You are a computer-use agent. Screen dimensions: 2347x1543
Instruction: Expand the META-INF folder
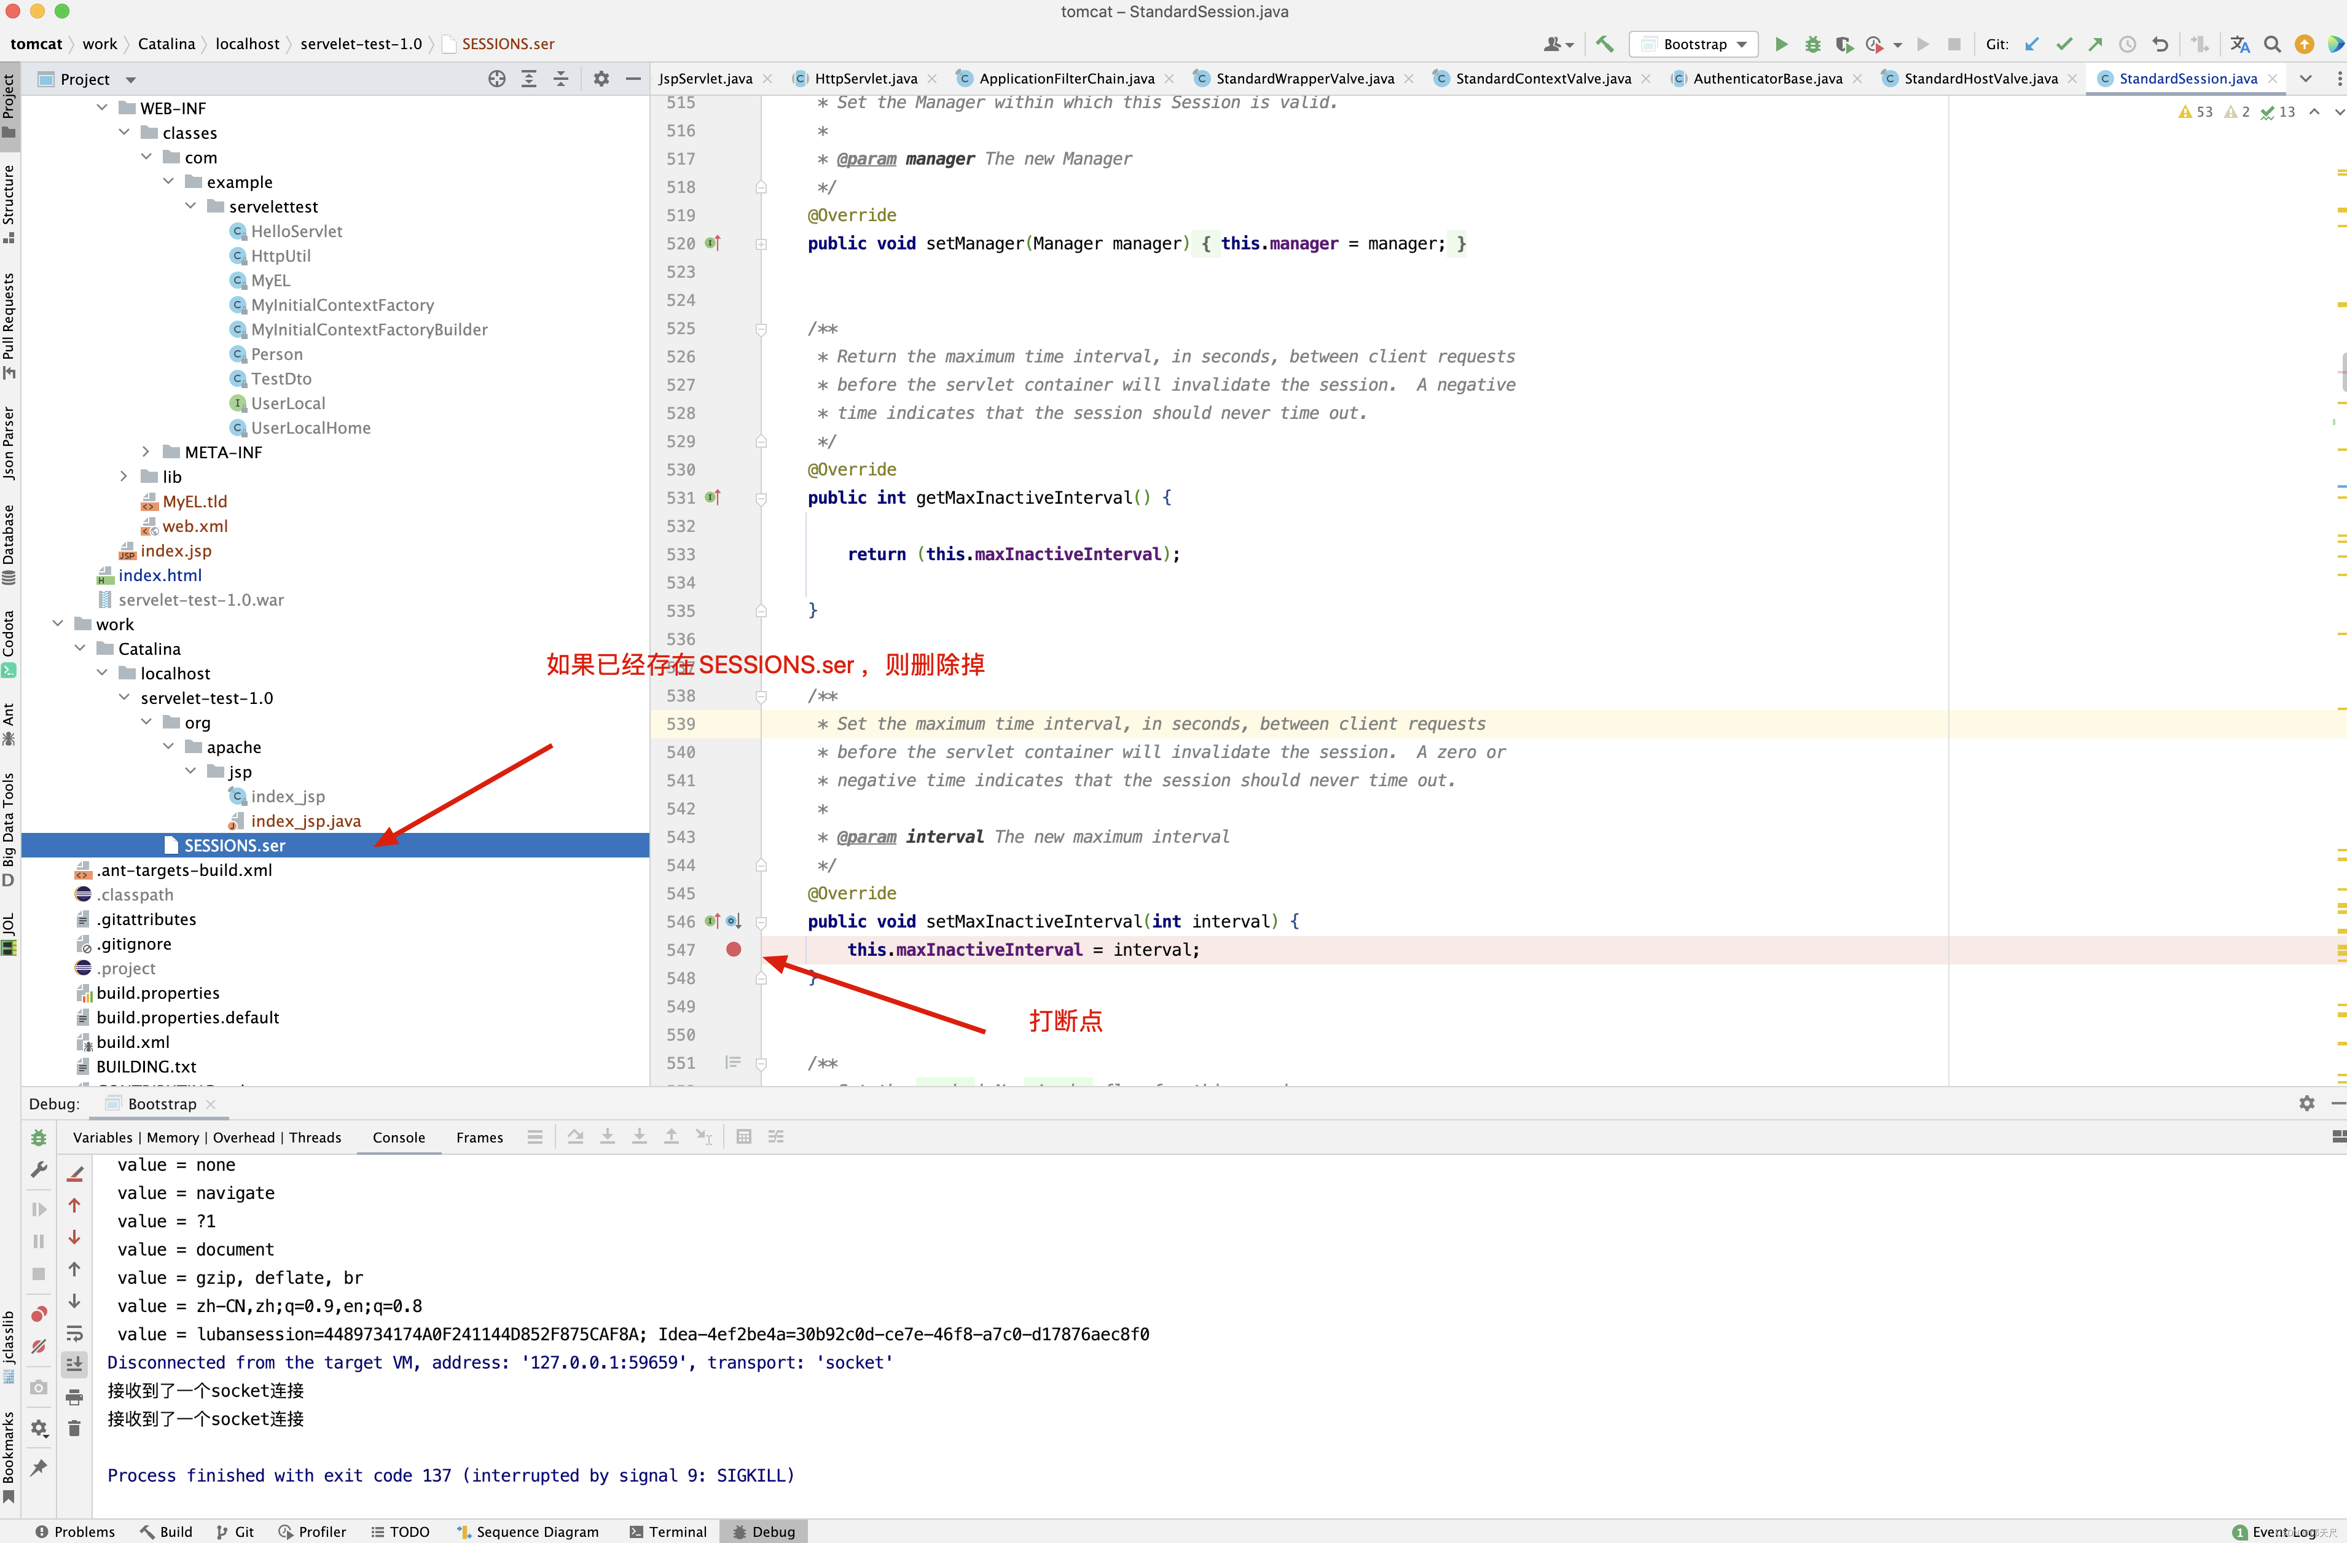146,451
